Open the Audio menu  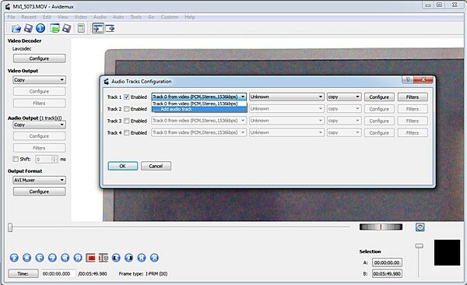click(x=100, y=17)
